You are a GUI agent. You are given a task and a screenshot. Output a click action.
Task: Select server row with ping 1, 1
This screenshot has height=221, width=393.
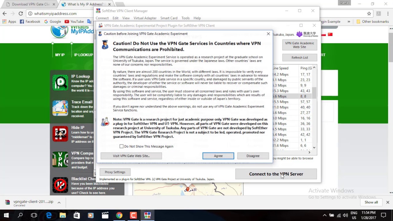click(292, 140)
